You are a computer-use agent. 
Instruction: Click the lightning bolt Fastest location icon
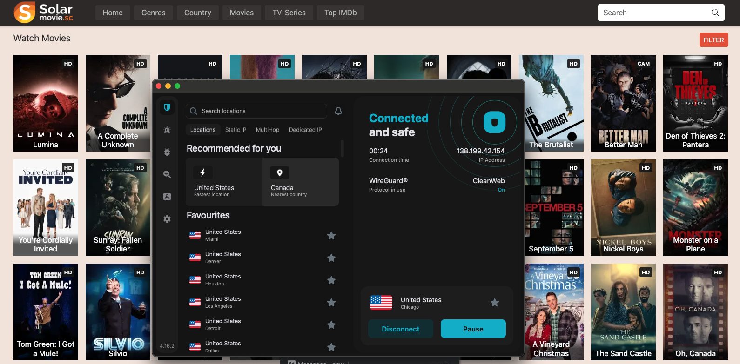click(202, 172)
